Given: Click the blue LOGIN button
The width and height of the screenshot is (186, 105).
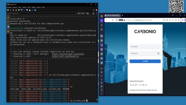Looking at the screenshot, I should point(145,61).
